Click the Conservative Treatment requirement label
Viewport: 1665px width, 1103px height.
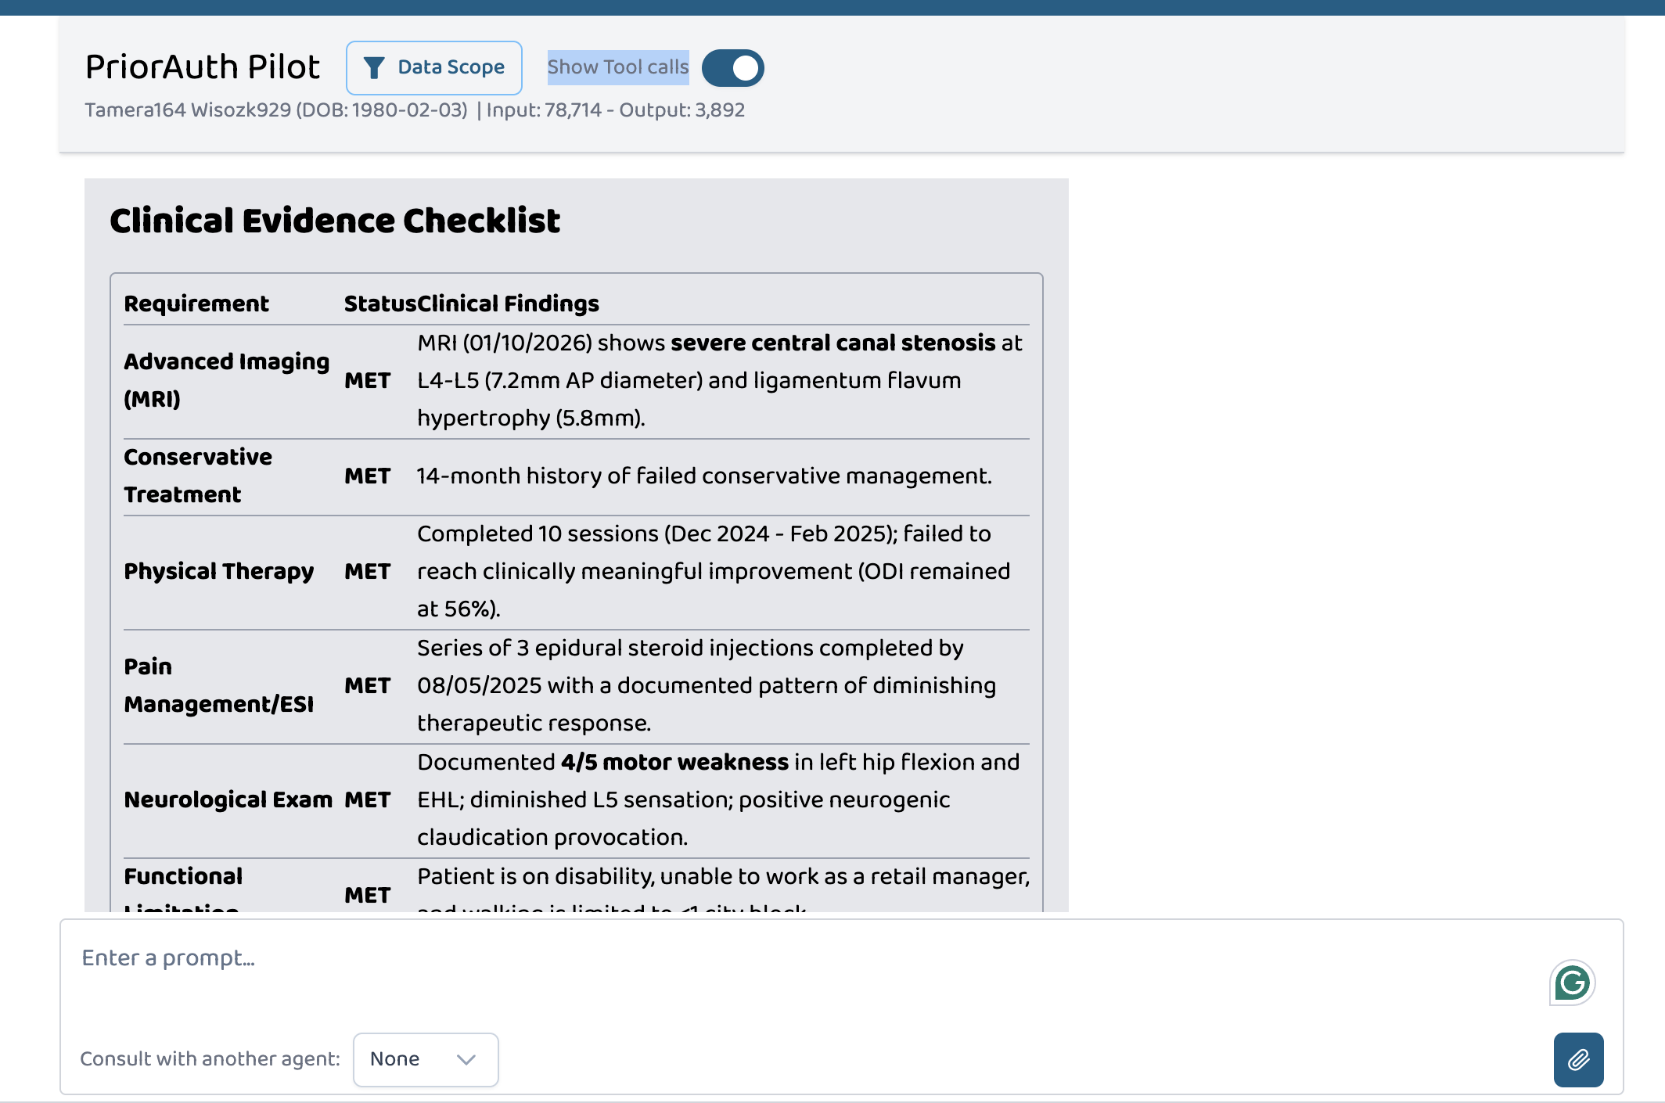point(199,476)
